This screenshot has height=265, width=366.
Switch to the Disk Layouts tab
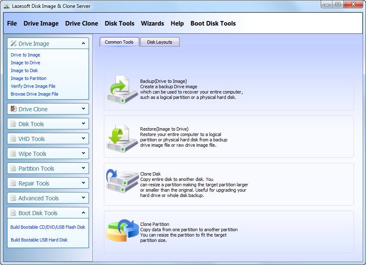point(160,42)
